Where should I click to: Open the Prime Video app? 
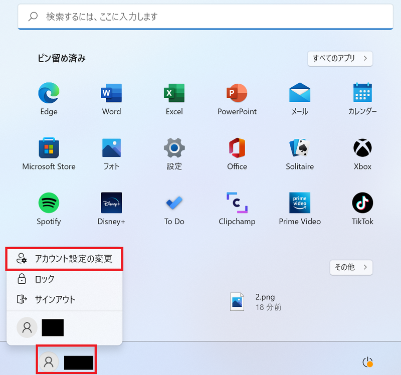[x=300, y=209]
